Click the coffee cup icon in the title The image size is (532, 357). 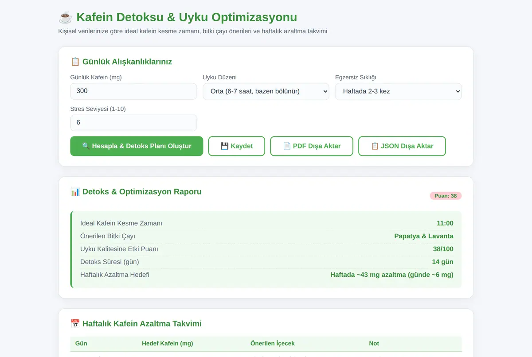(x=65, y=17)
